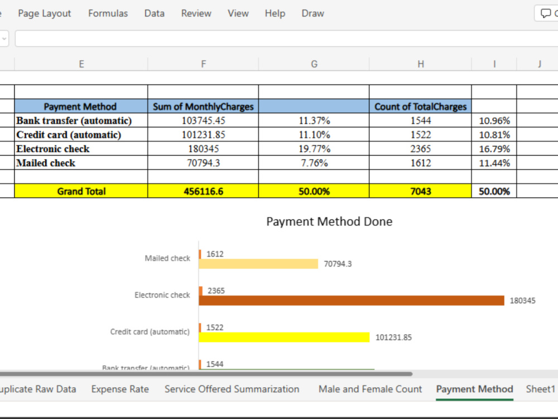Open the Review ribbon tab
The width and height of the screenshot is (558, 419).
[x=196, y=13]
